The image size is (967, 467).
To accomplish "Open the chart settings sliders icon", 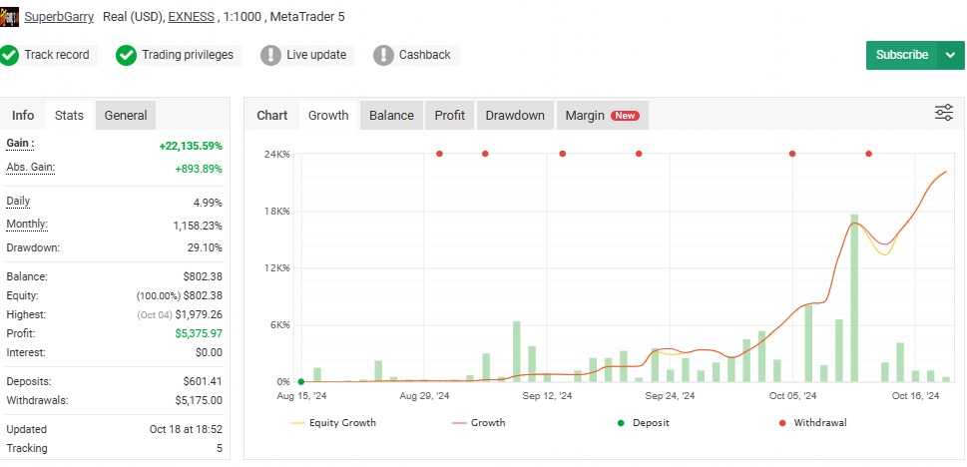I will point(944,113).
